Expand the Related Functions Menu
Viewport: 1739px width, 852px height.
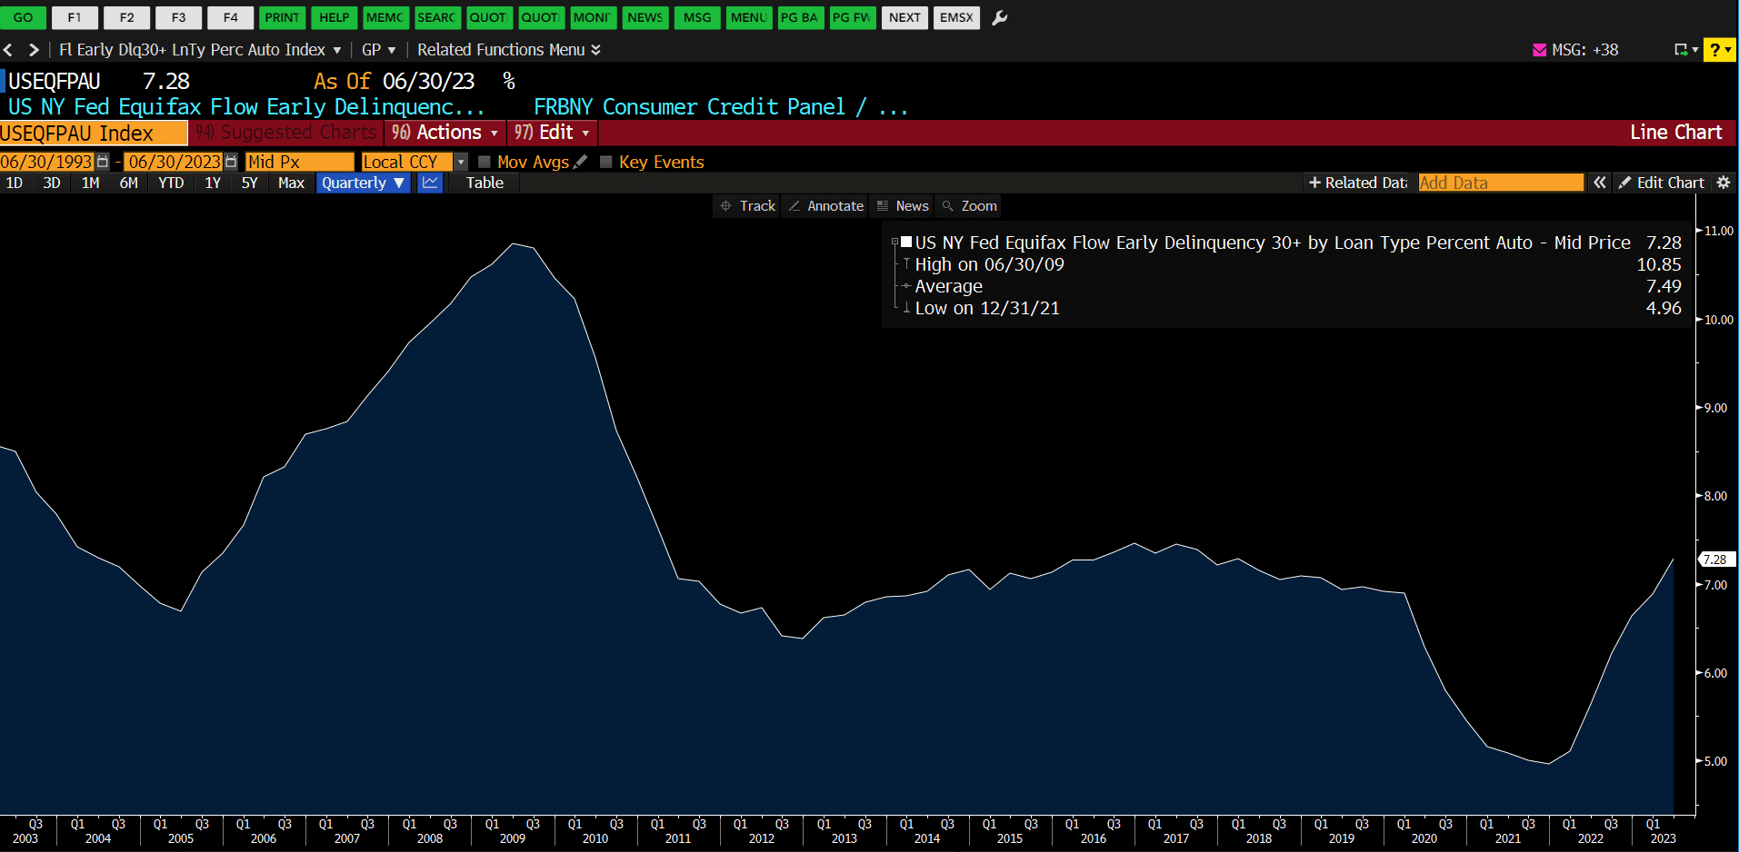click(509, 50)
